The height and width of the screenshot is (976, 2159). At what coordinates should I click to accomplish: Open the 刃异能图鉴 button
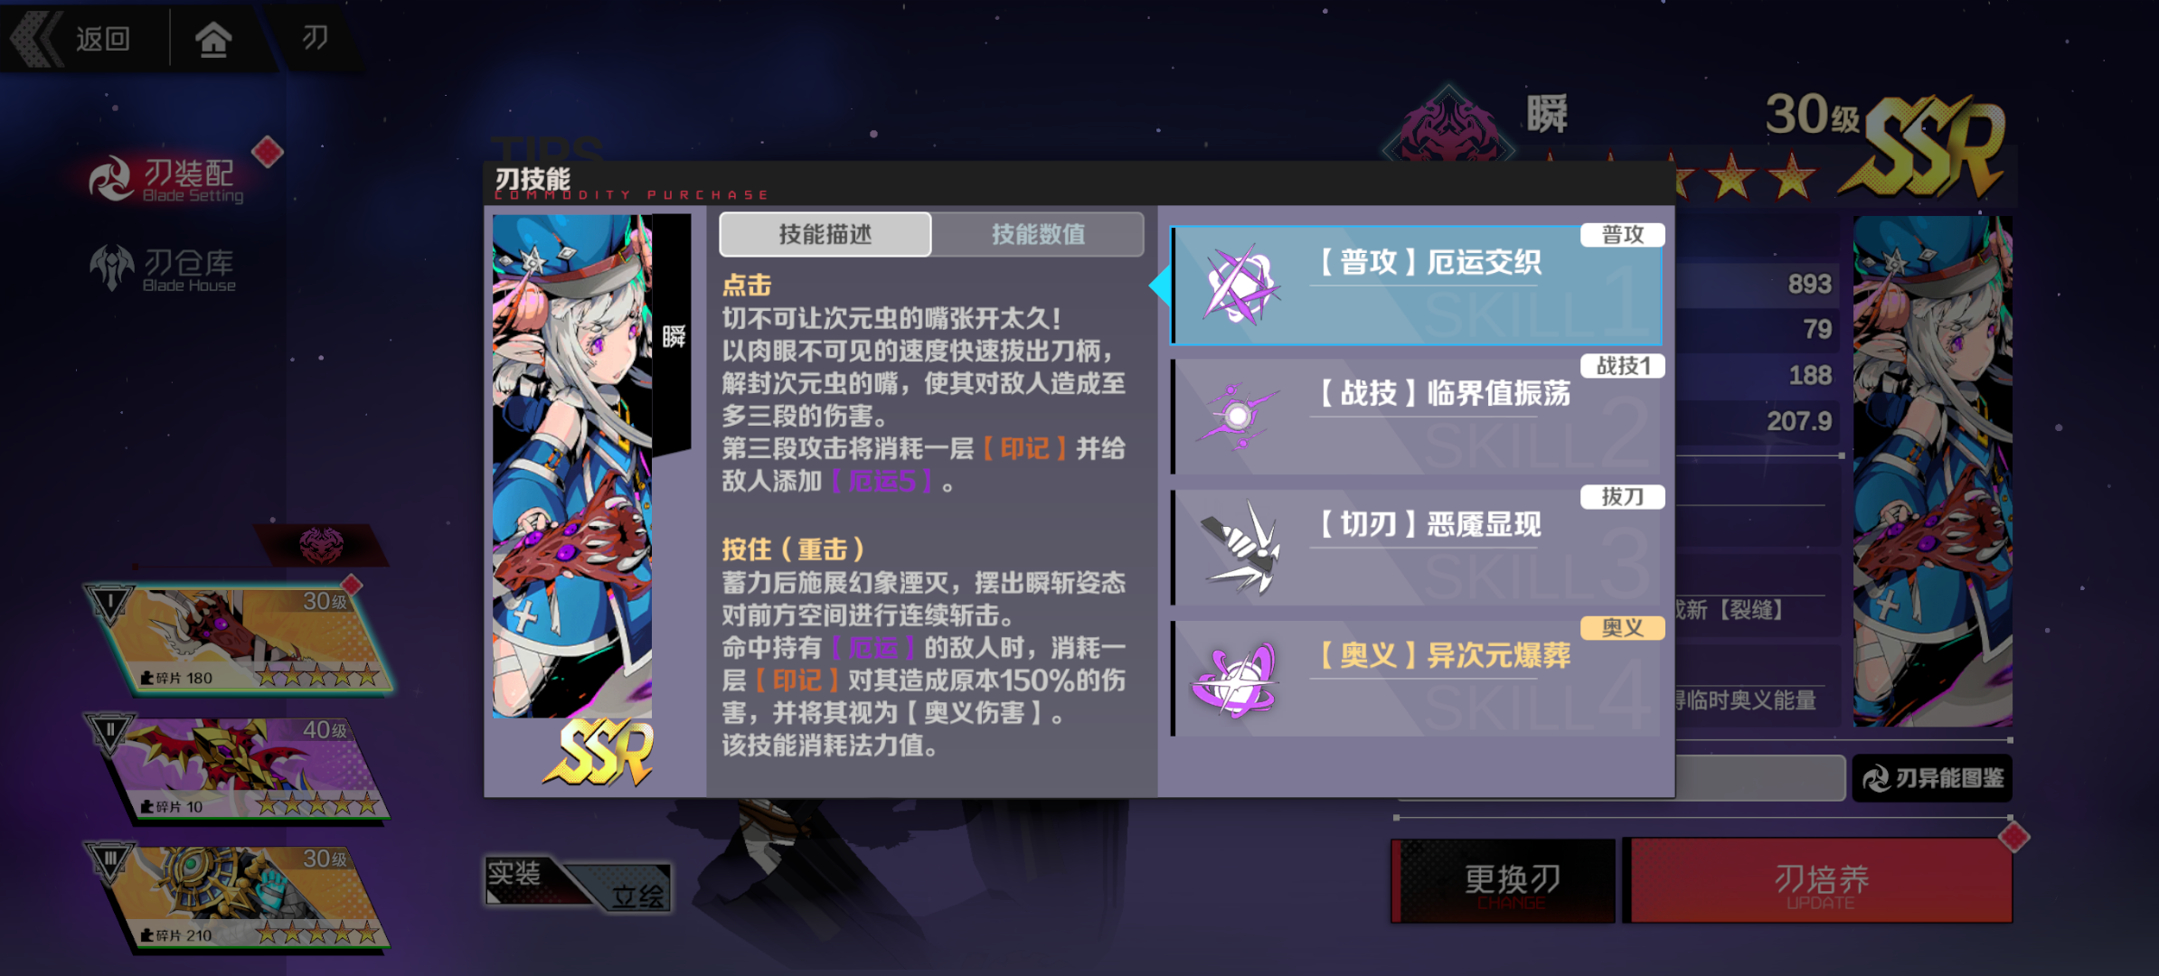pyautogui.click(x=1932, y=778)
